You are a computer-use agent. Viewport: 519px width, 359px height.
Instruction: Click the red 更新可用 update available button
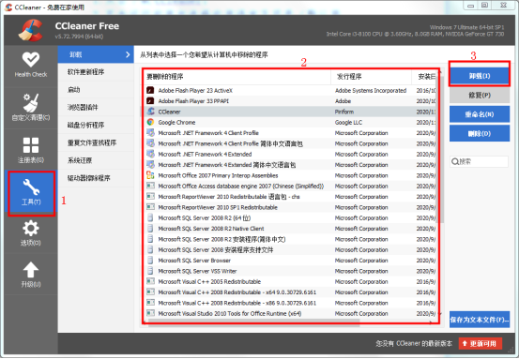coord(481,343)
